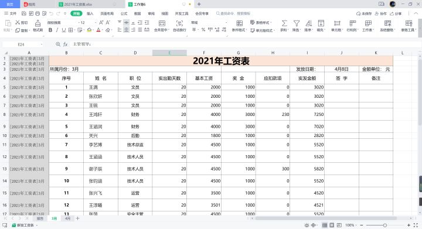Open the File (文件) menu
Image resolution: width=422 pixels, height=229 pixels.
(11, 13)
